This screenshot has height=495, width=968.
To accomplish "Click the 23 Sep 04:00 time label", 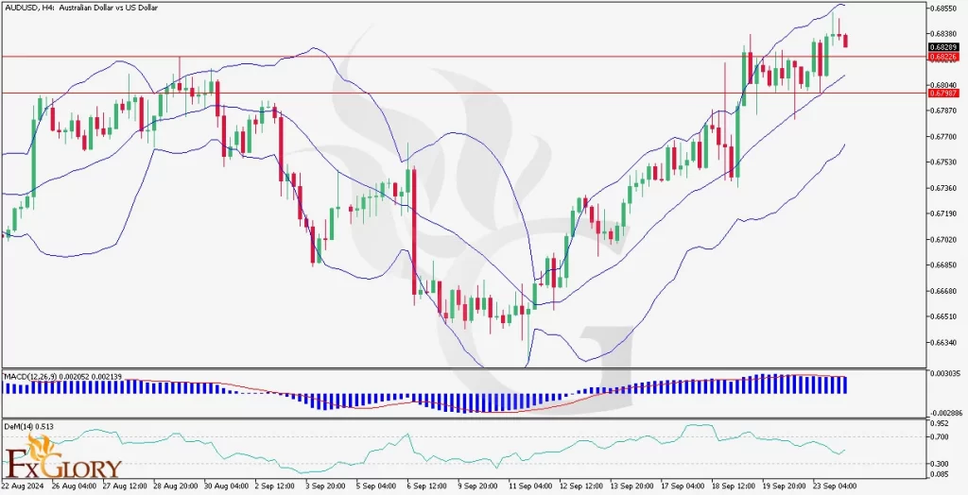I will coord(833,486).
